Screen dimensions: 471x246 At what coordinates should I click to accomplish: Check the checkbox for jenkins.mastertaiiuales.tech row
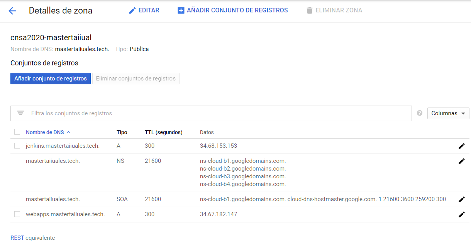pos(17,146)
